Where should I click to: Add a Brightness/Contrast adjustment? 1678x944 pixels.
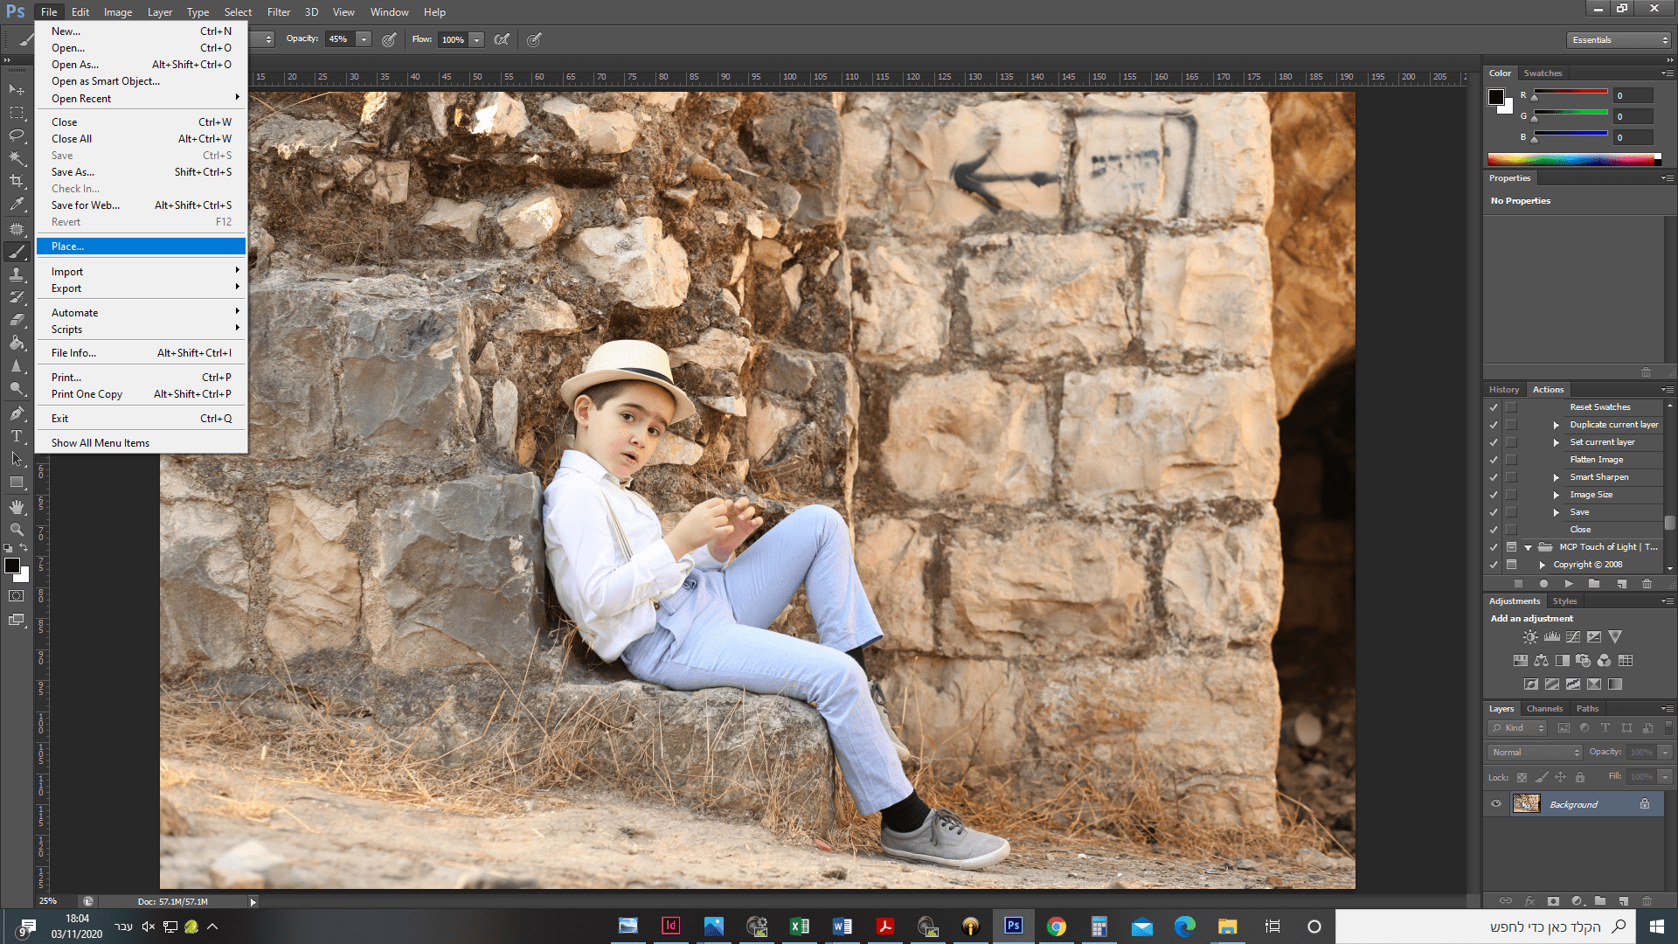[1530, 637]
